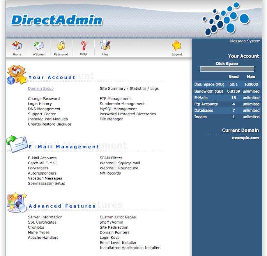
Task: Open Apache Handlers
Action: click(43, 238)
